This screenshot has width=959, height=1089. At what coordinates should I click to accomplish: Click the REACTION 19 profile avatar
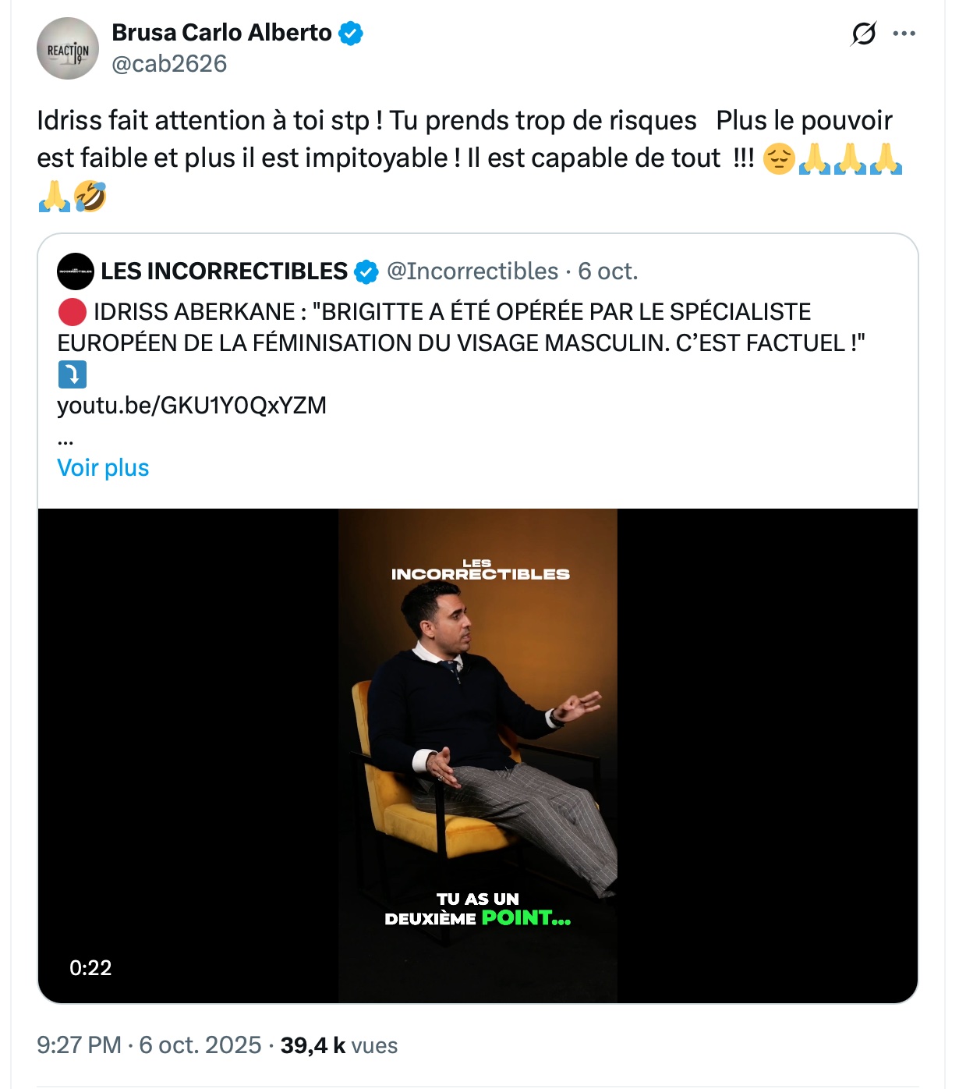point(68,49)
